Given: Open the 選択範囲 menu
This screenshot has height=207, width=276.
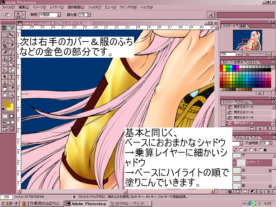Looking at the screenshot, I should click(76, 7).
